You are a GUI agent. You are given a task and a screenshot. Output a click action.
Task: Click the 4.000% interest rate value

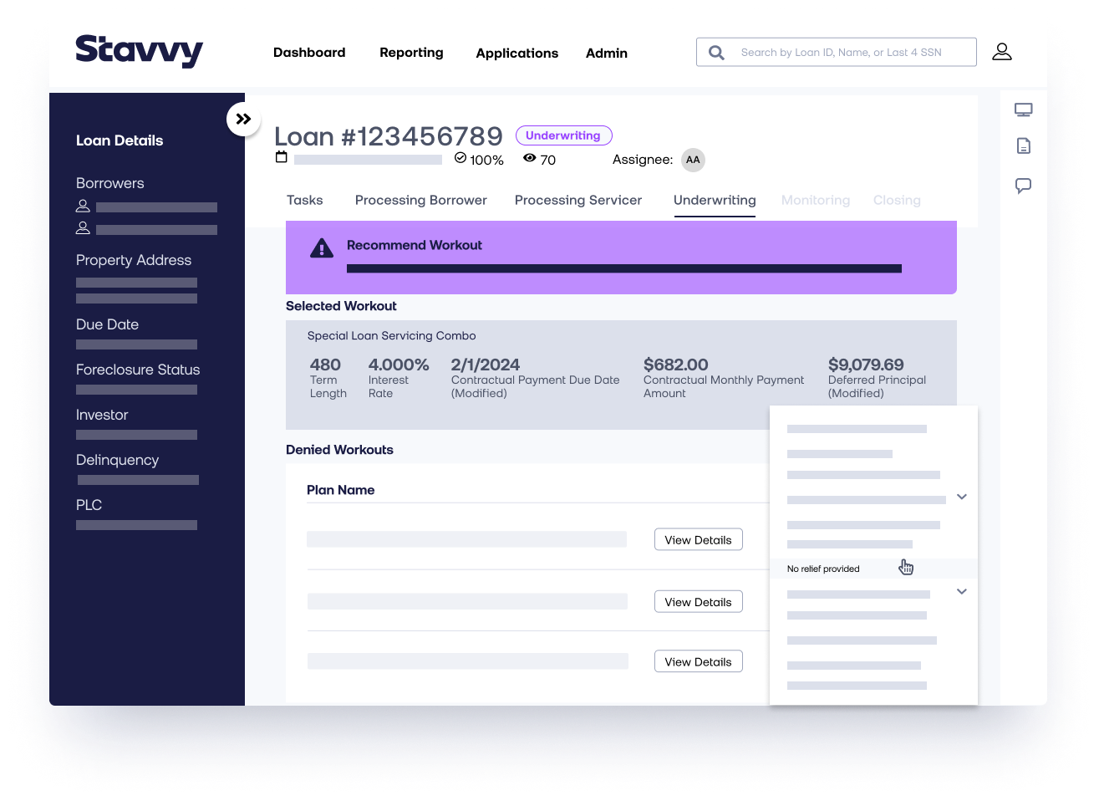pyautogui.click(x=399, y=365)
